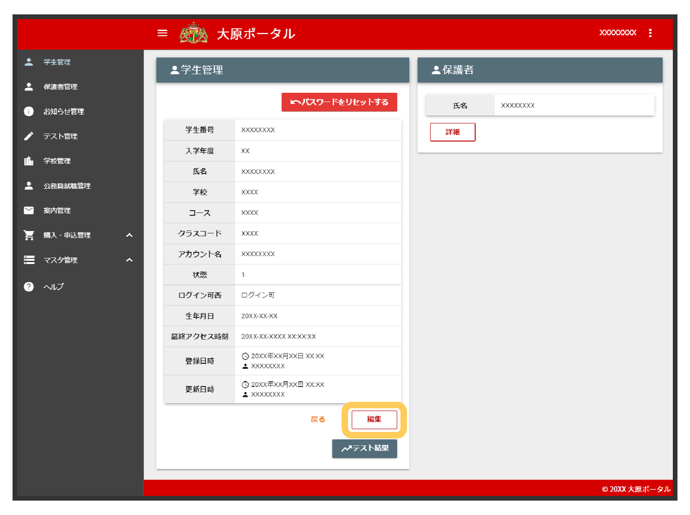Click the 保護者管理 person icon in sidebar

29,87
